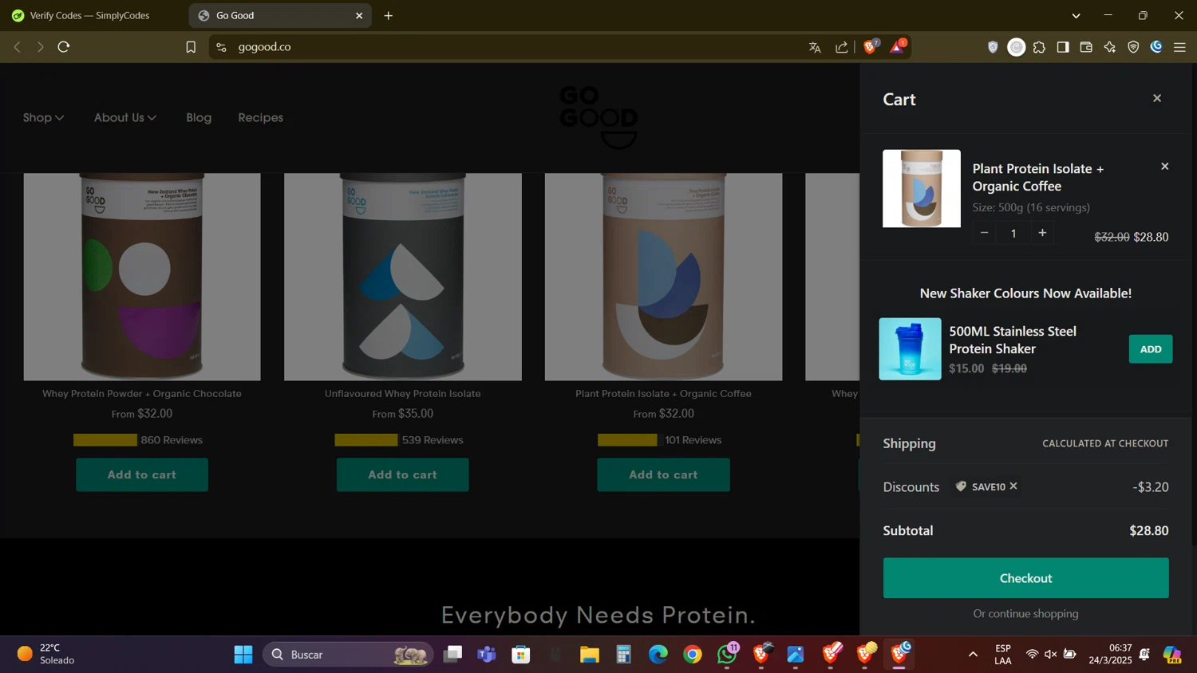This screenshot has width=1197, height=673.
Task: Open the extensions puzzle icon
Action: (1039, 47)
